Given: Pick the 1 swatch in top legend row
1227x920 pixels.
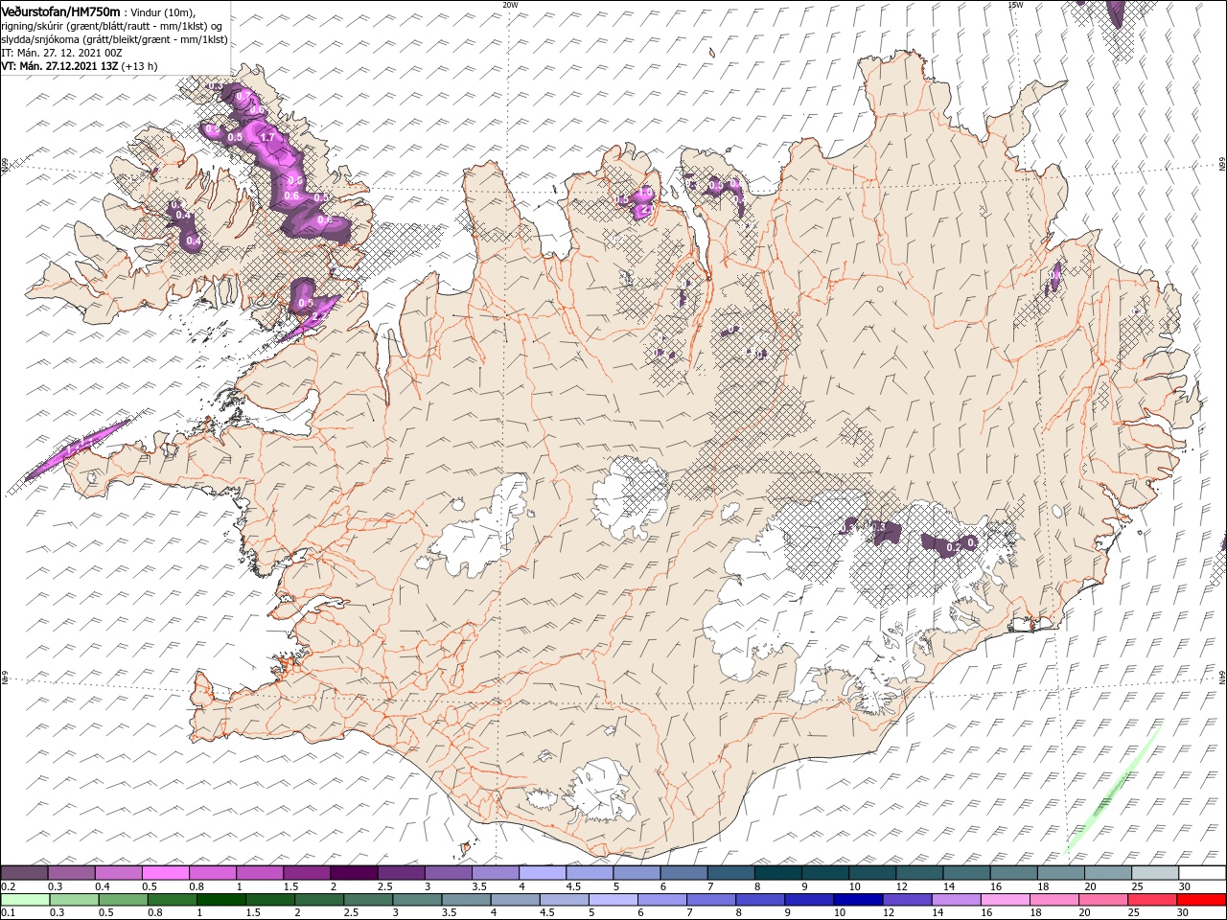Looking at the screenshot, I should [260, 873].
